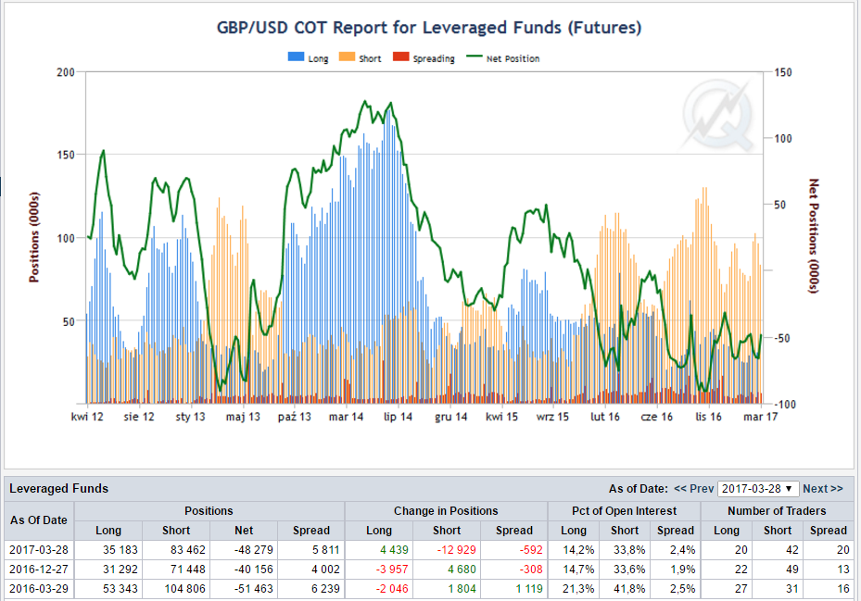
Task: Open the As of Date dropdown showing 2017-03-28
Action: [758, 488]
